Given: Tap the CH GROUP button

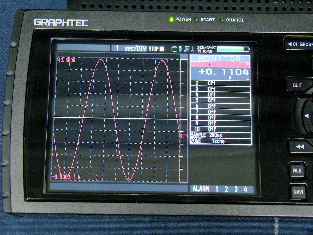Looking at the screenshot, I should click(299, 44).
